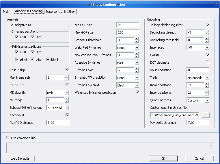Image resolution: width=220 pixels, height=164 pixels.
Task: Switch to the Main tab
Action: pos(6,12)
